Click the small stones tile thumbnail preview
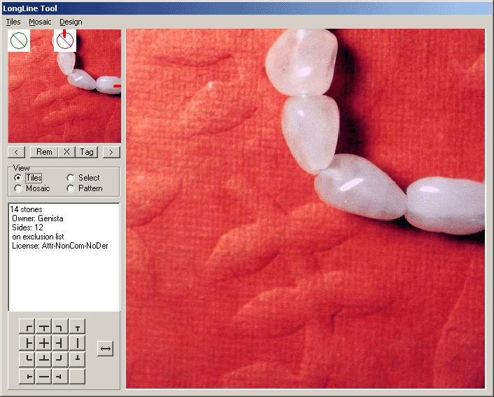The image size is (494, 397). (64, 86)
